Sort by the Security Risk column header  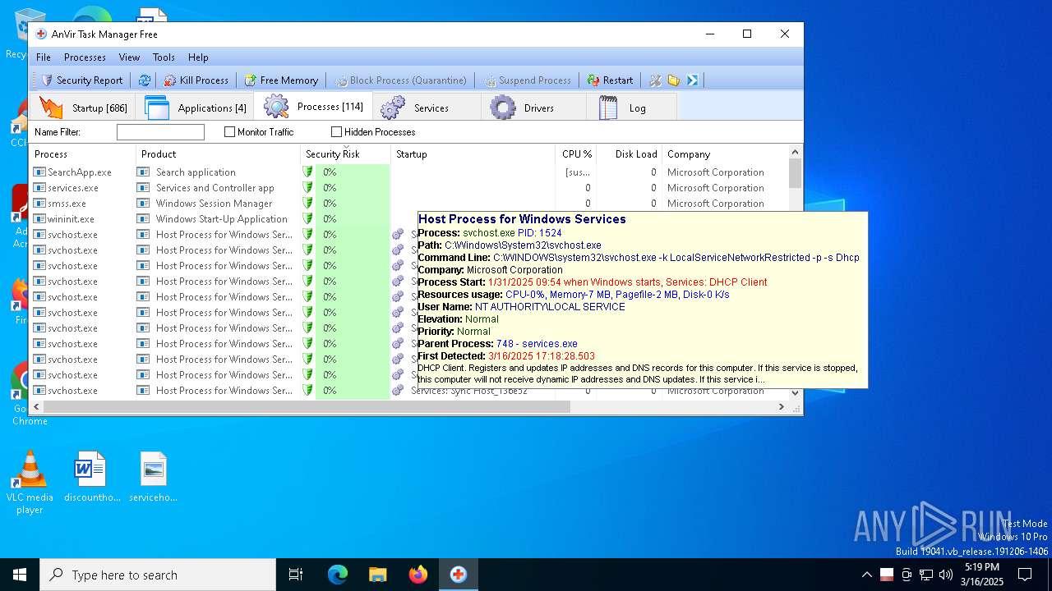[x=345, y=153]
